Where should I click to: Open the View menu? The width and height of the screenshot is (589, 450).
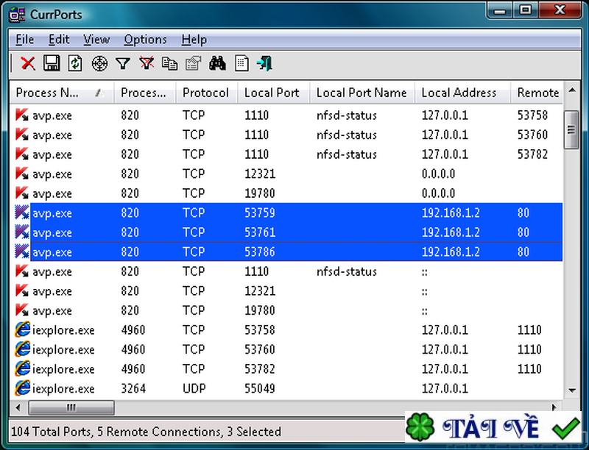click(96, 40)
